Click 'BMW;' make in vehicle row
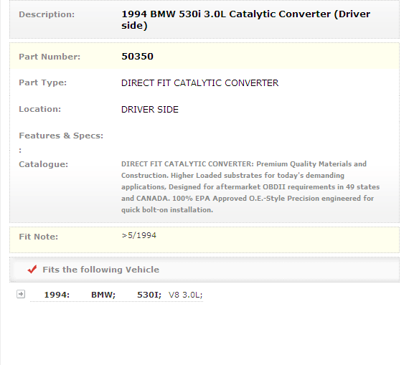This screenshot has height=365, width=409. point(103,295)
